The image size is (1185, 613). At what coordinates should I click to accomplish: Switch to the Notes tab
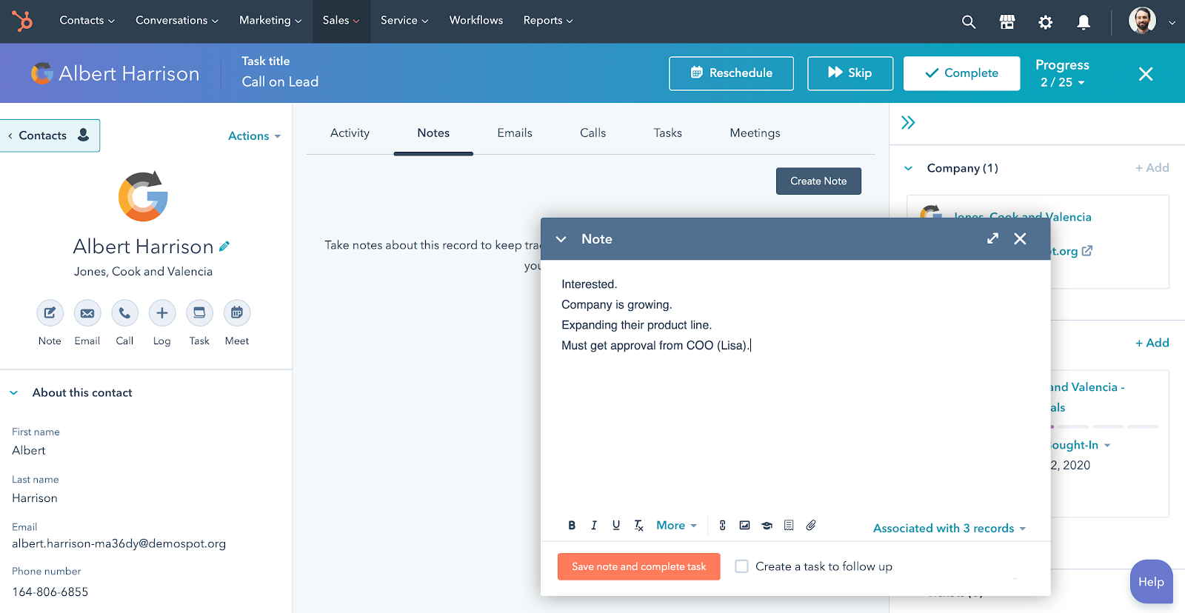tap(433, 133)
